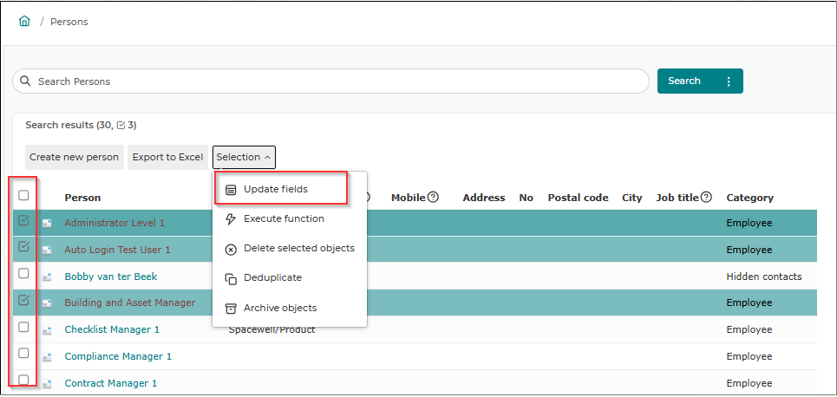The image size is (837, 397).
Task: Choose Execute function from the menu
Action: [284, 218]
